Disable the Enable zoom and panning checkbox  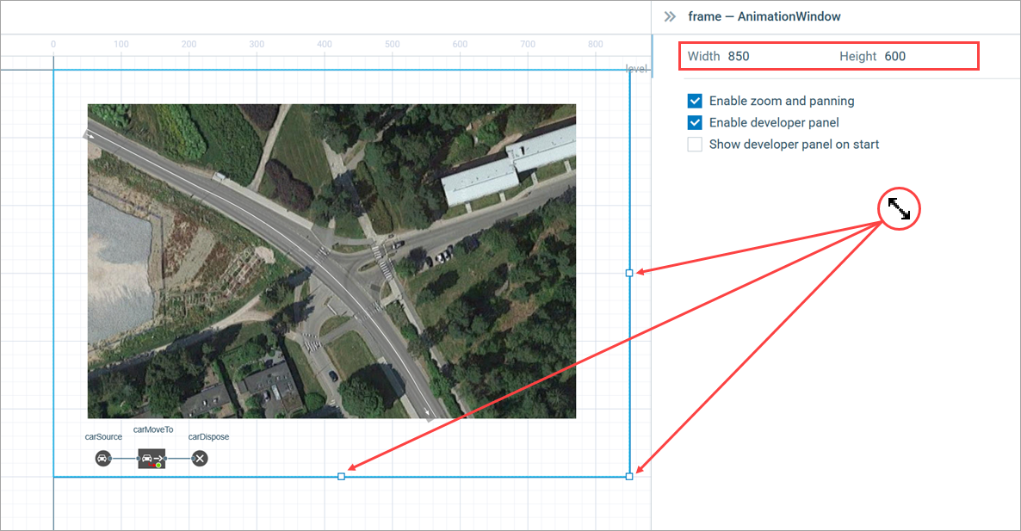(695, 101)
